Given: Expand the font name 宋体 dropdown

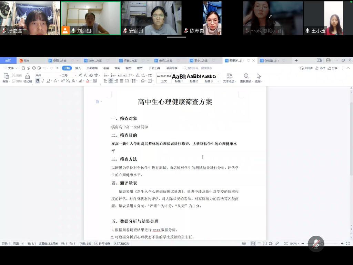Looking at the screenshot, I should tap(59, 75).
